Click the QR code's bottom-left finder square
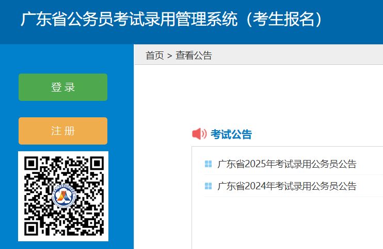Viewport: 383px width, 249px height. (x=32, y=227)
